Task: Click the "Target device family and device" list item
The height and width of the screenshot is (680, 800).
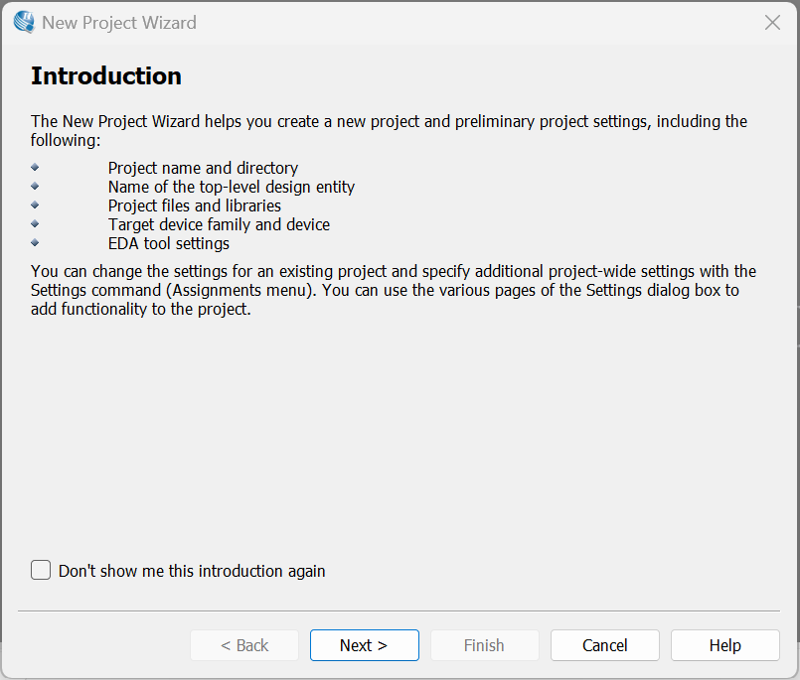Action: [219, 224]
